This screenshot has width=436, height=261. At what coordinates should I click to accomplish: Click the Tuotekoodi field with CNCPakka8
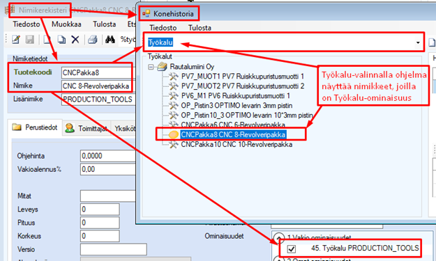tap(98, 72)
